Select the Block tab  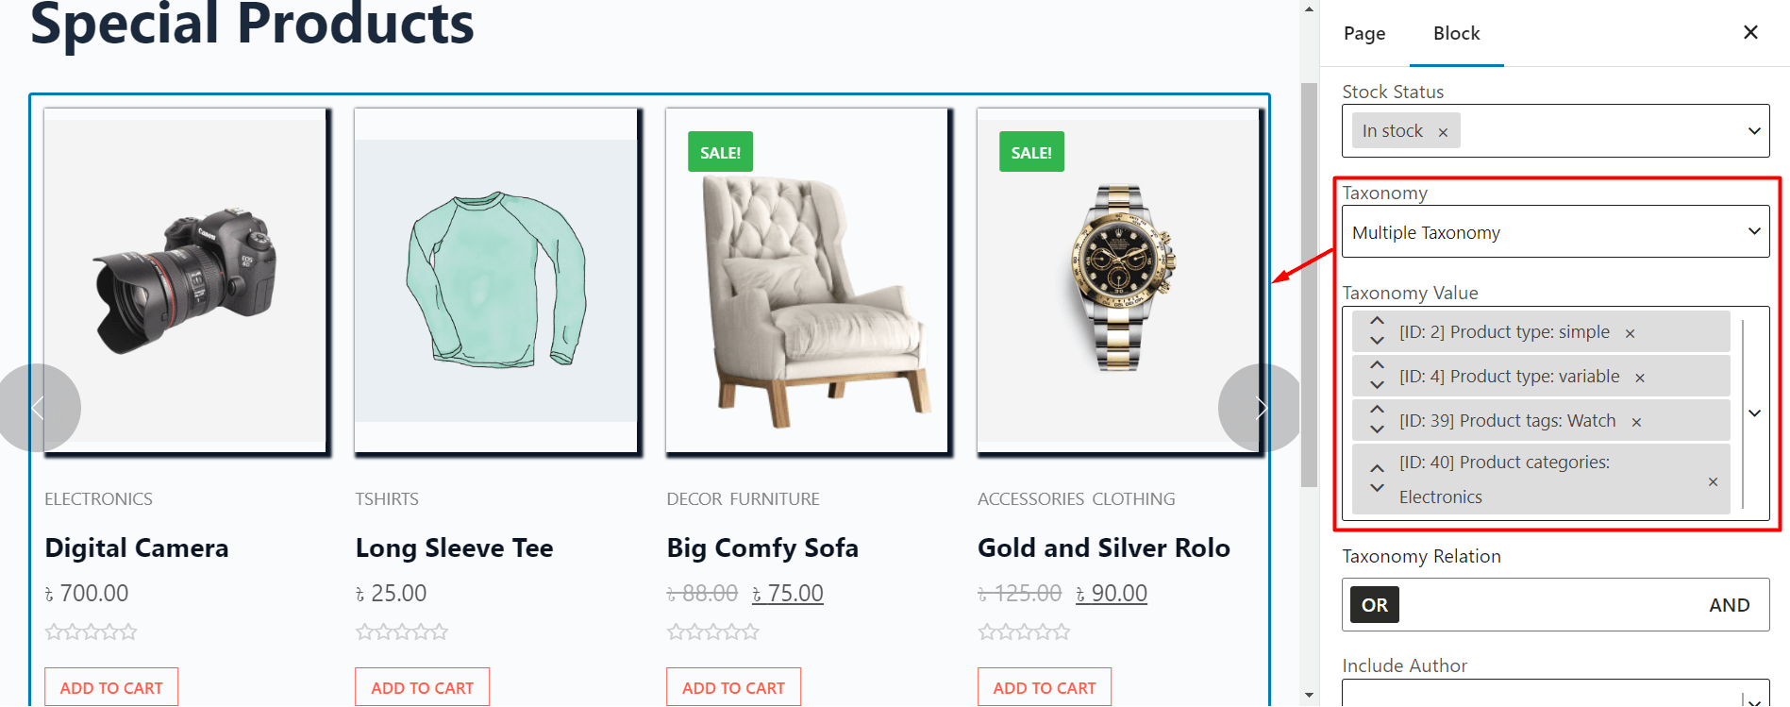(1456, 33)
